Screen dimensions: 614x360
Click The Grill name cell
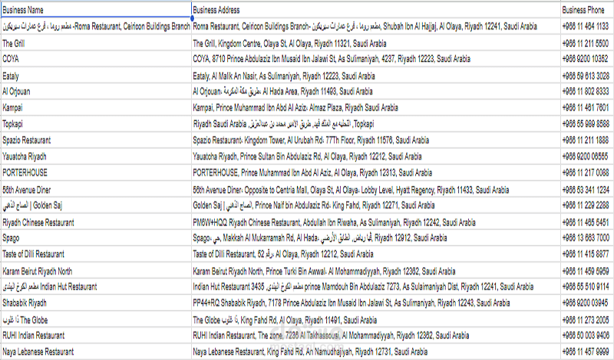(x=96, y=43)
